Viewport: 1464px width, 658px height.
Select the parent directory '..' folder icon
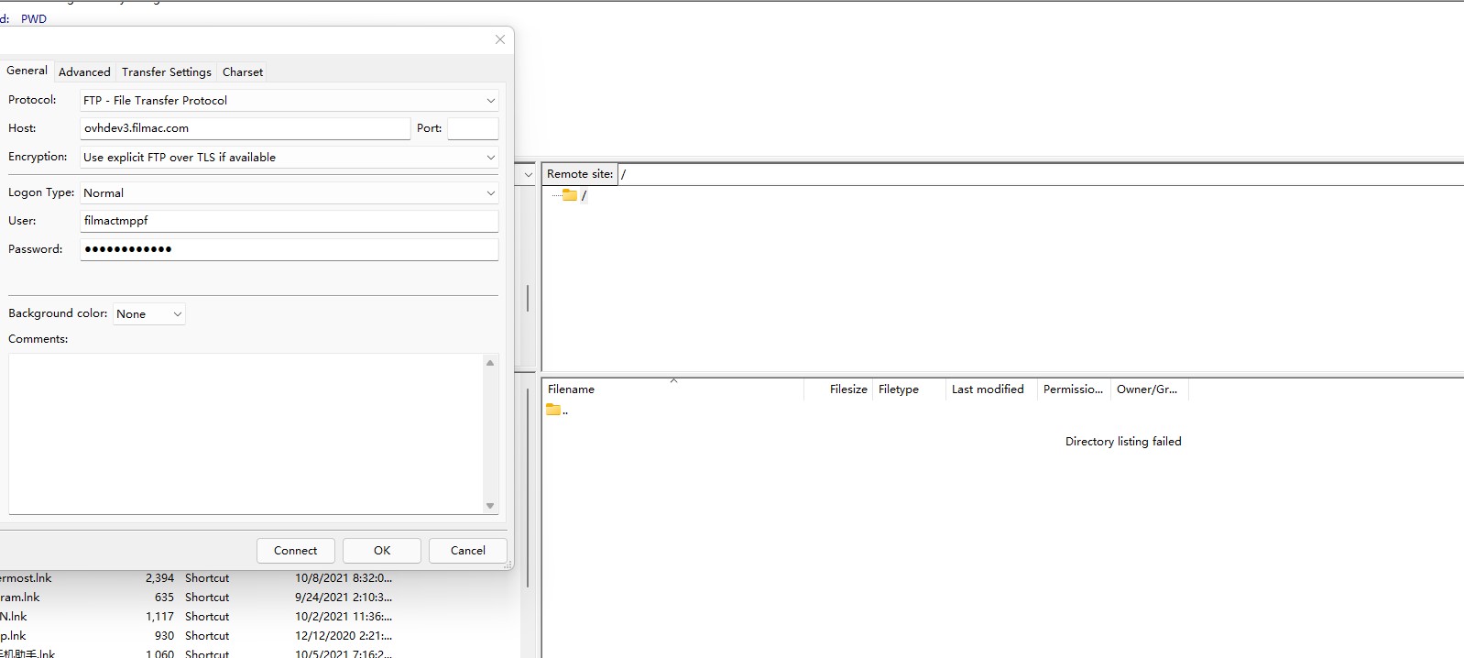[x=553, y=410]
